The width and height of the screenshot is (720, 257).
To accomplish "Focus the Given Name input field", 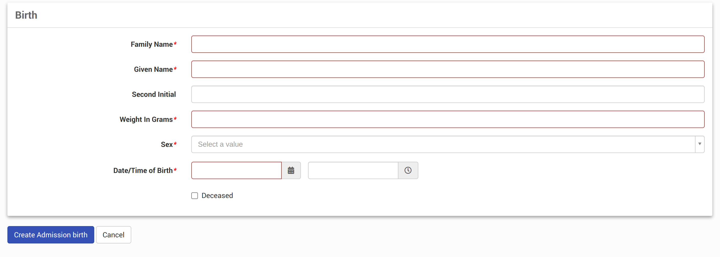I will 448,69.
